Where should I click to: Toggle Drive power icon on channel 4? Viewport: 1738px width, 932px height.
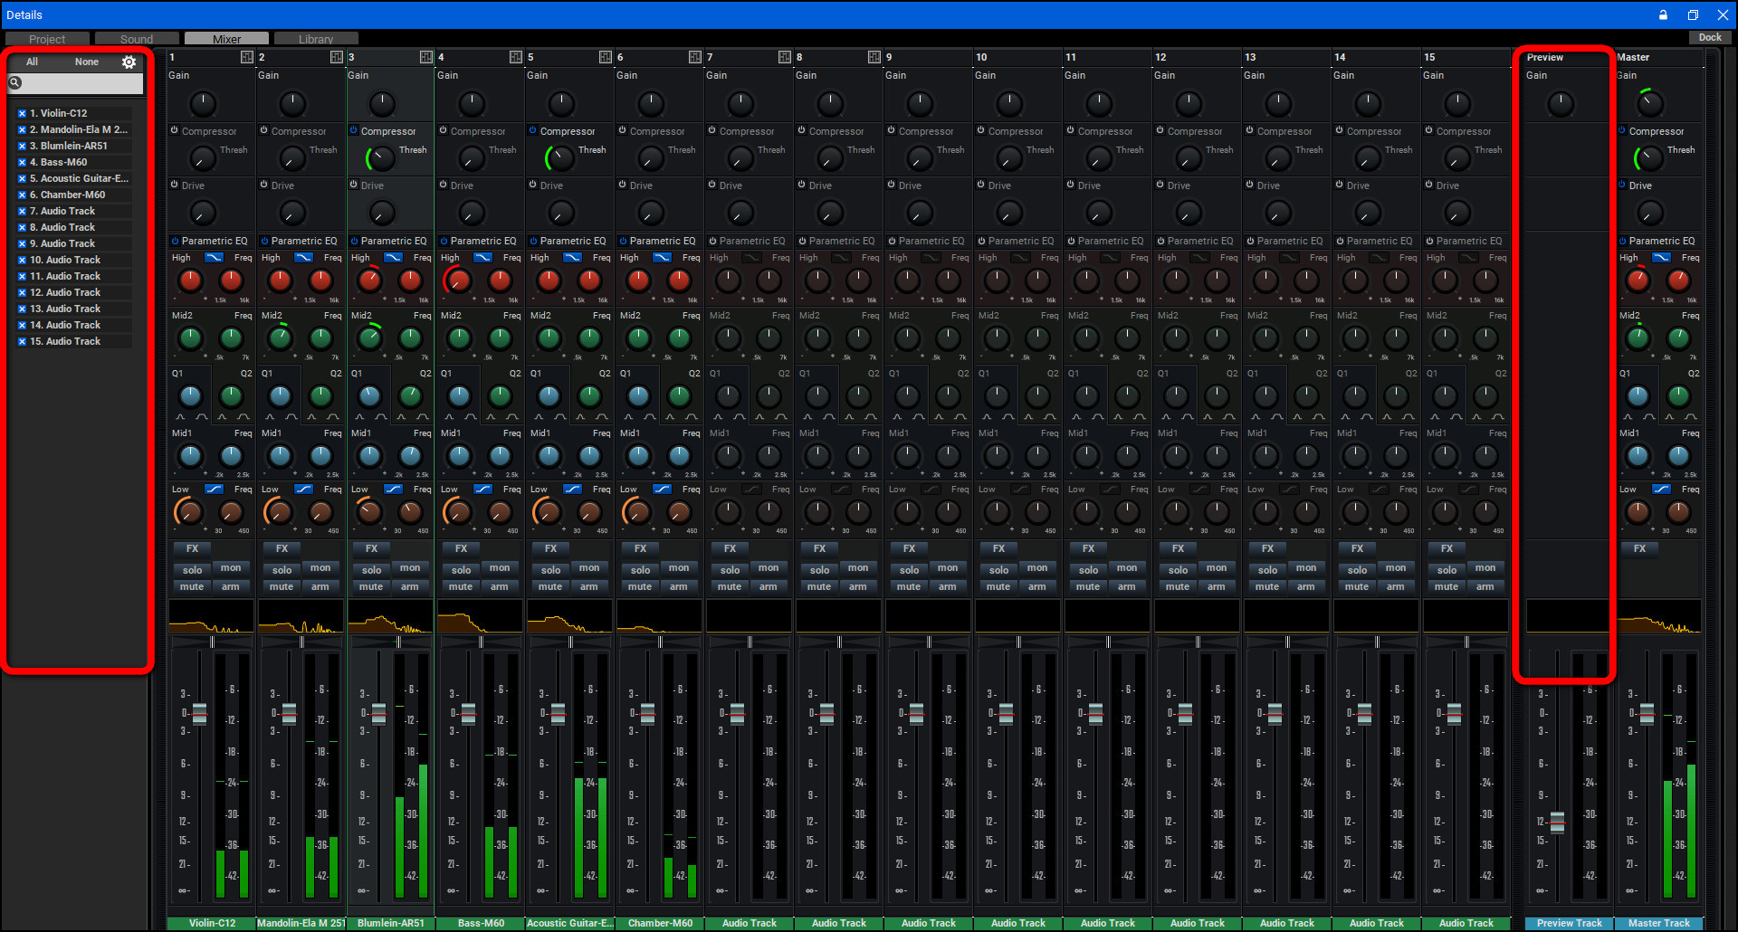click(444, 185)
